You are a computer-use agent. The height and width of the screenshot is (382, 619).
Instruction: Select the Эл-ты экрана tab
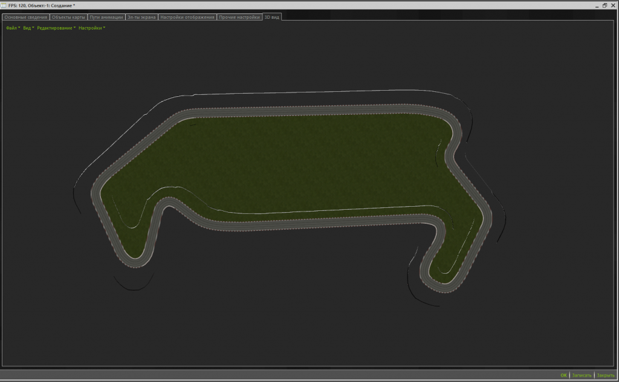[x=141, y=17]
